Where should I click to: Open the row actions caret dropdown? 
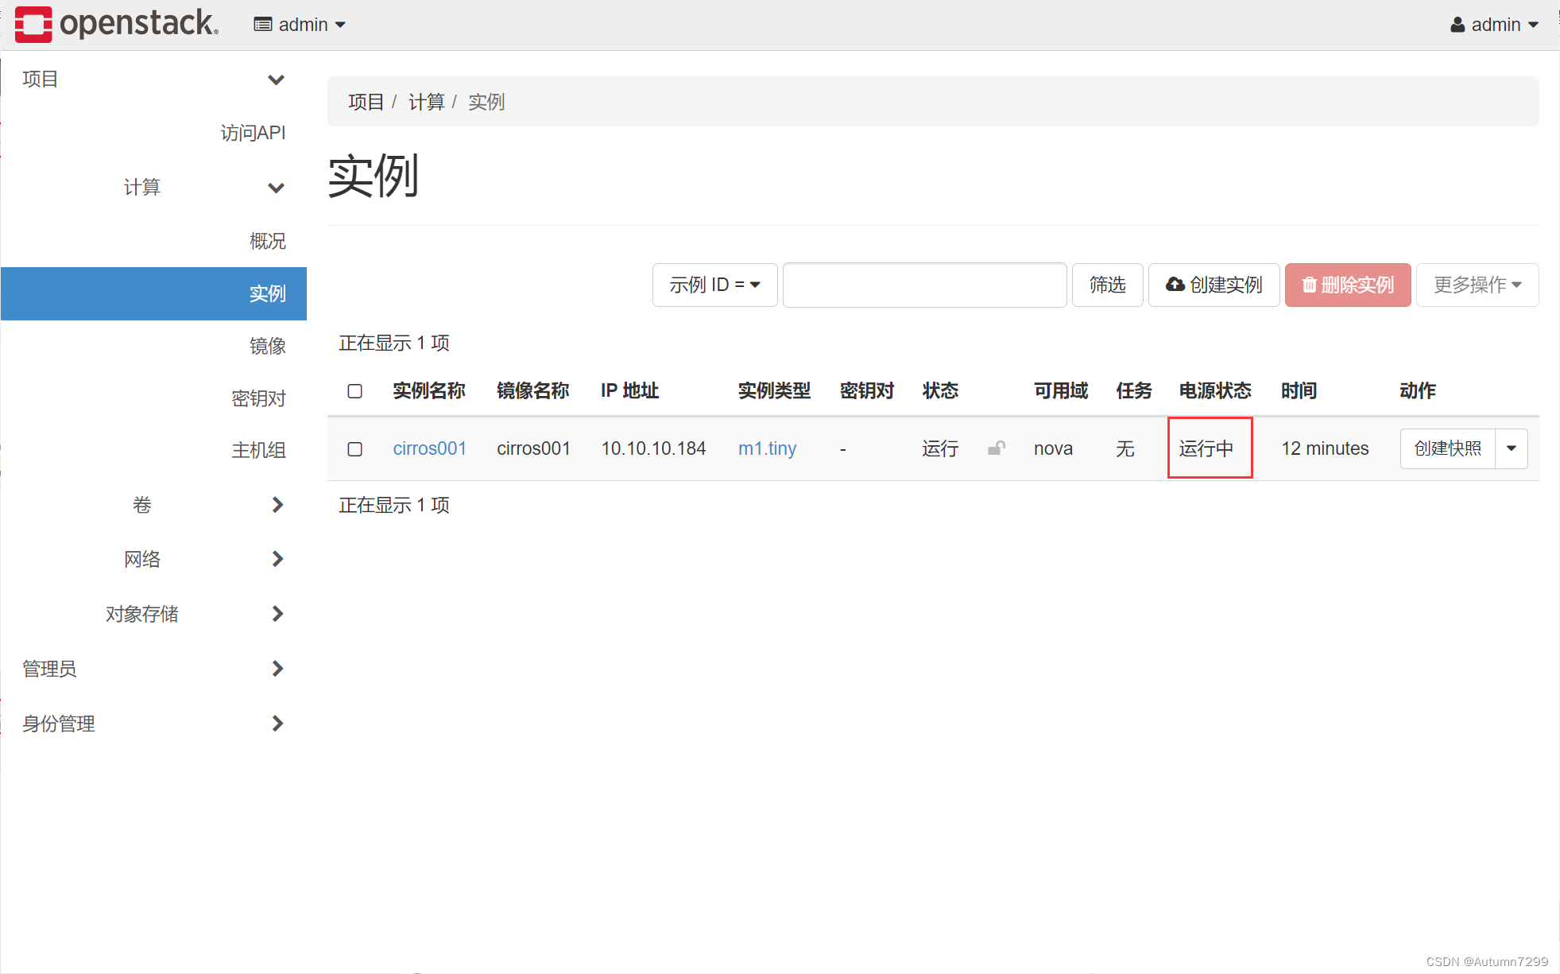click(x=1512, y=448)
